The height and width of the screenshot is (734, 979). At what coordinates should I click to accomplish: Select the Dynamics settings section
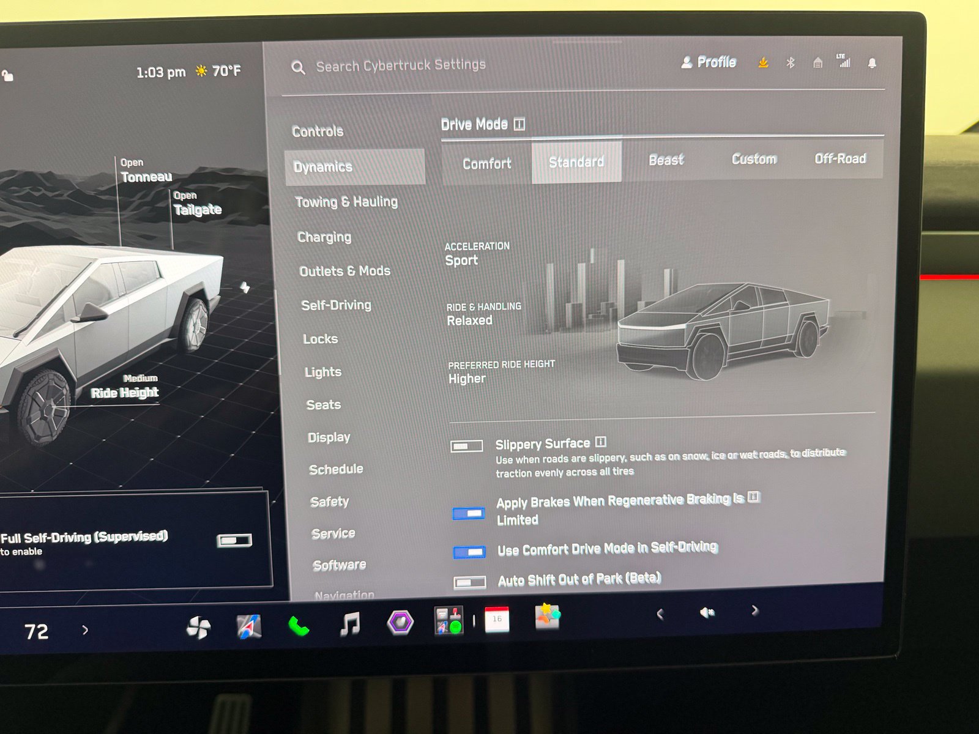355,166
